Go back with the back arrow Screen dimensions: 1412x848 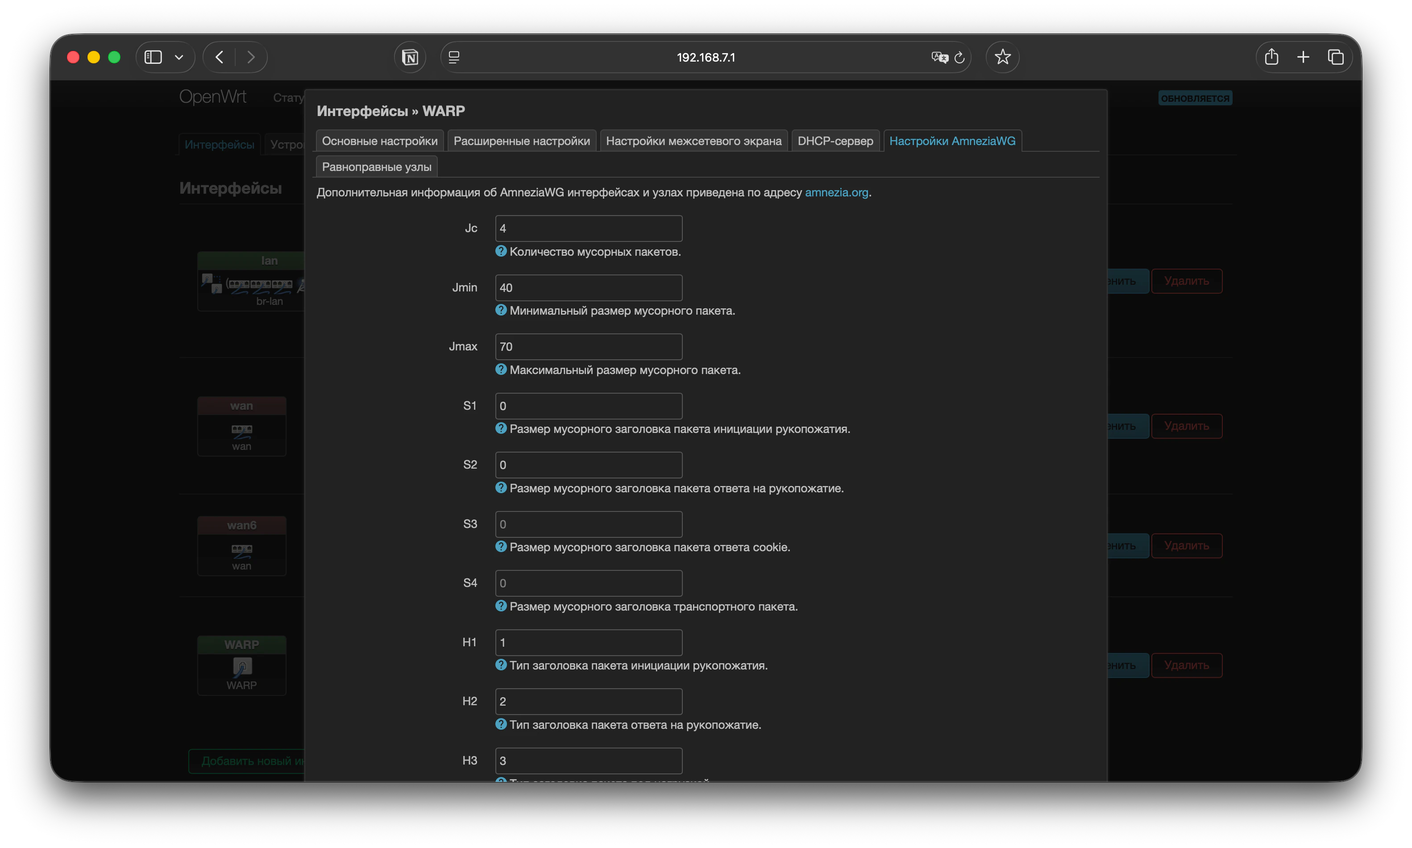click(x=219, y=57)
